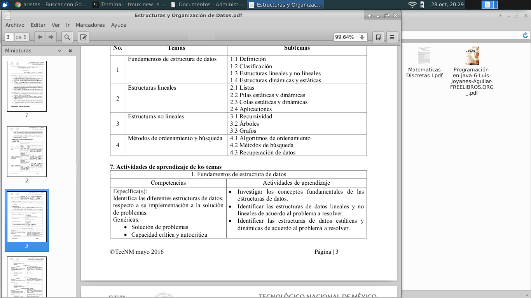
Task: Click 'Estructuras no lineales' topic cell
Action: (156, 116)
